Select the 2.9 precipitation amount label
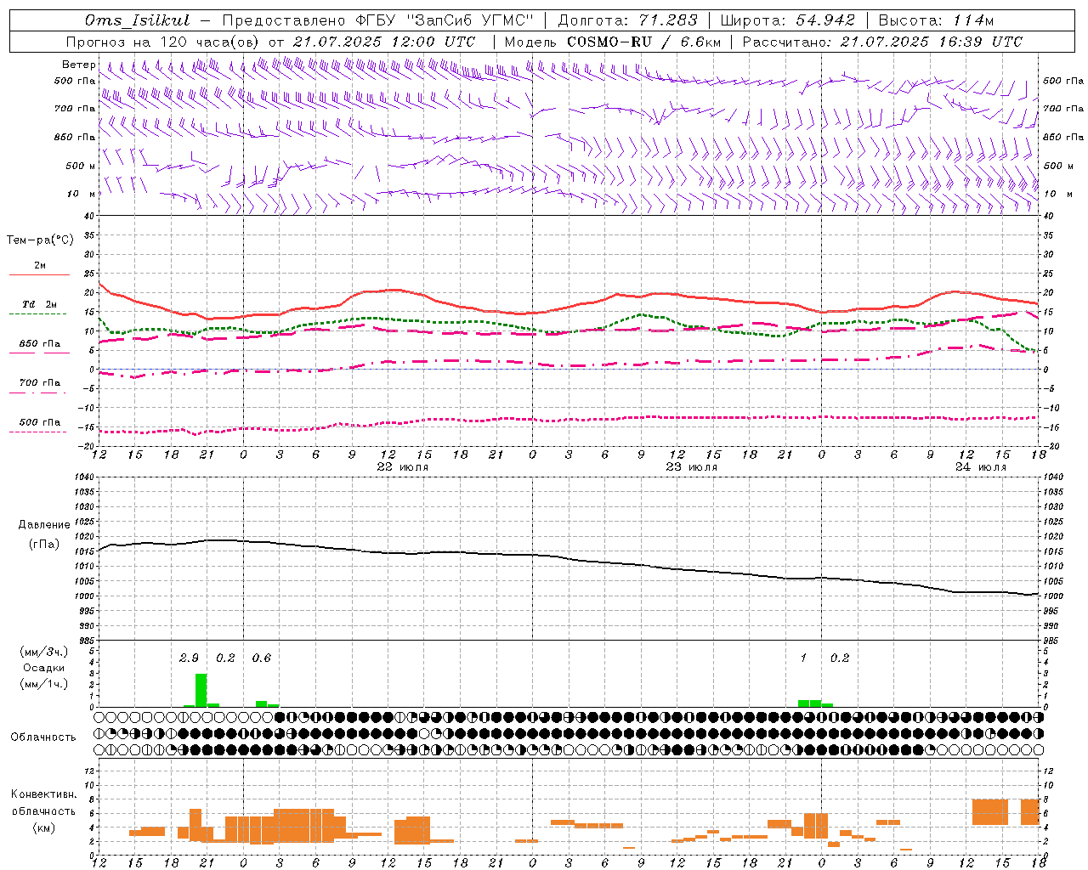Viewport: 1088px width, 870px height. [x=189, y=658]
